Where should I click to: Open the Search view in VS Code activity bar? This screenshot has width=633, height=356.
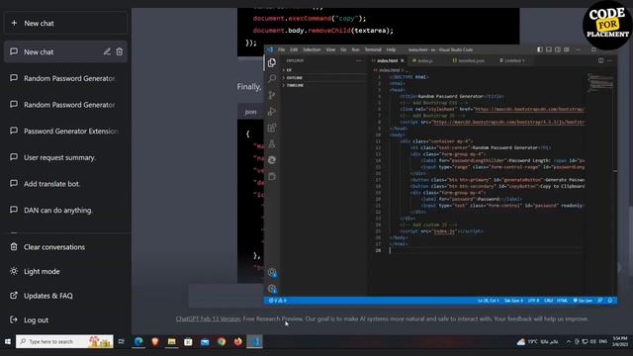[x=272, y=78]
